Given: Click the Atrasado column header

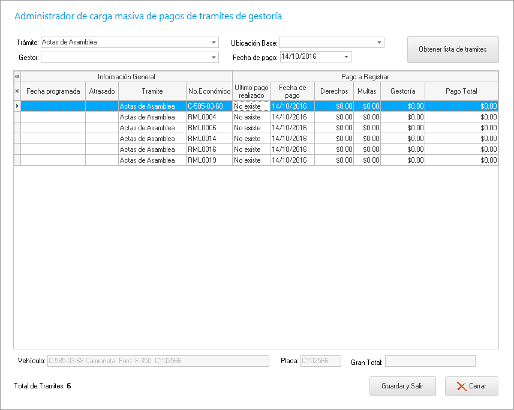Looking at the screenshot, I should click(101, 91).
